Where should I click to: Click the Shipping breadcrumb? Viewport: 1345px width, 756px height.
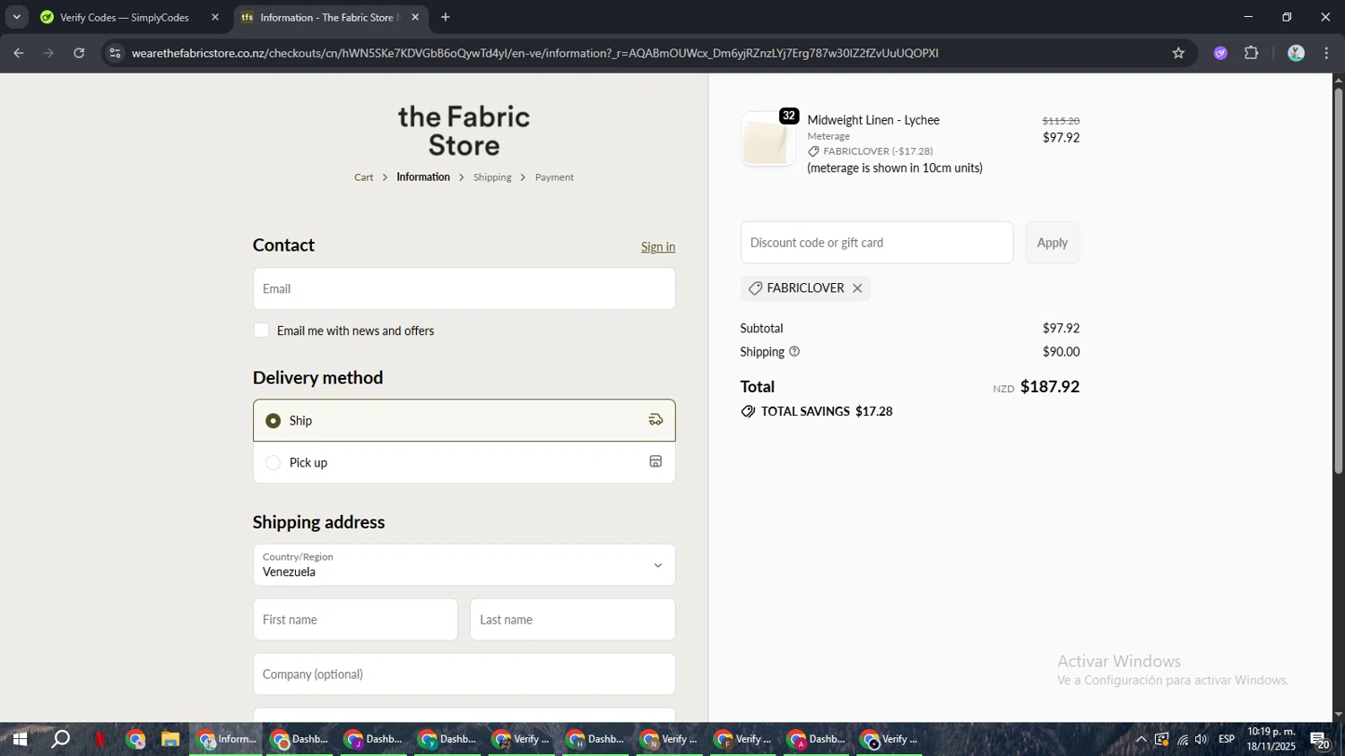492,177
